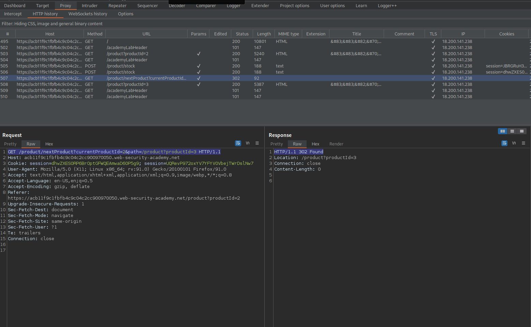Sort history by Params column
Screen dimensions: 531x327
click(x=198, y=34)
